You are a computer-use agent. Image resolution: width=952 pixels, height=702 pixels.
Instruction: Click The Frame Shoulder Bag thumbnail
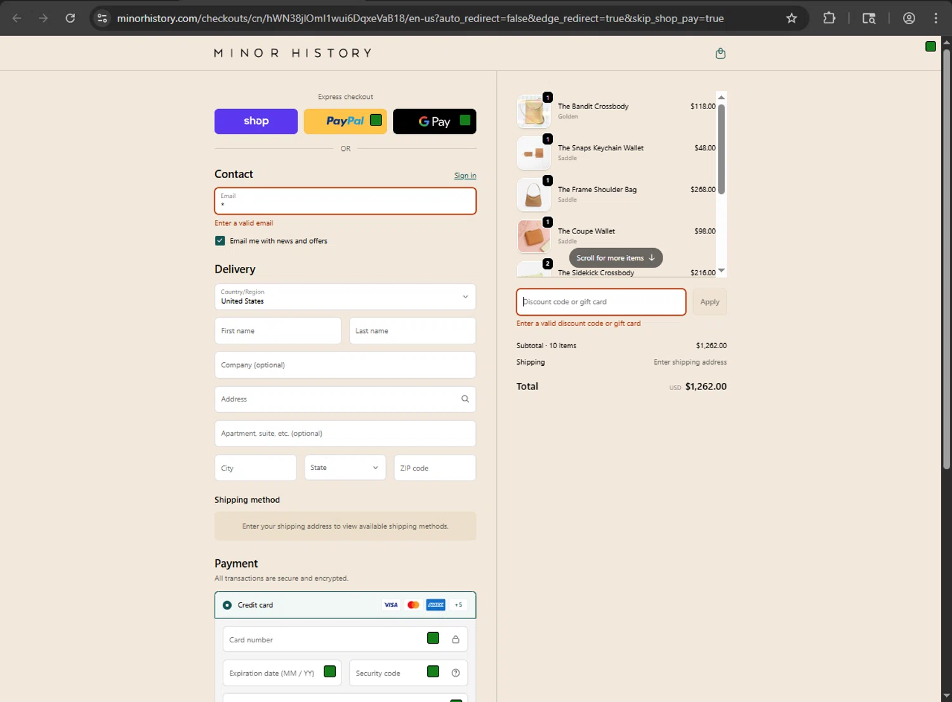pyautogui.click(x=534, y=195)
